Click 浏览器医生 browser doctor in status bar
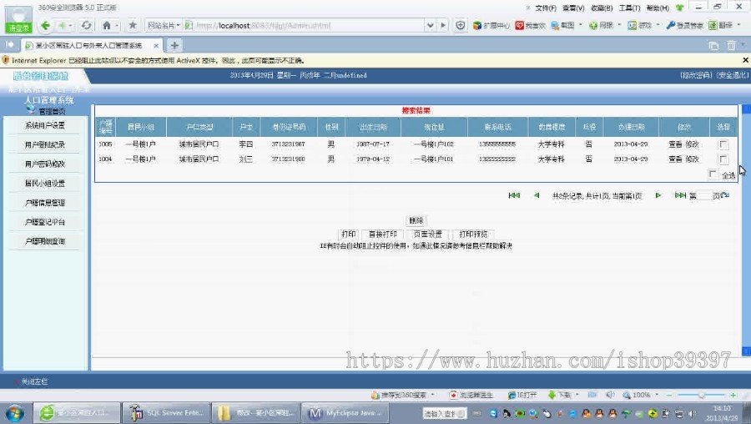This screenshot has width=751, height=424. coord(471,396)
